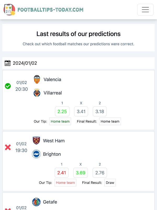Click the green 3.69 draw odds
The image size is (157, 210).
[81, 173]
